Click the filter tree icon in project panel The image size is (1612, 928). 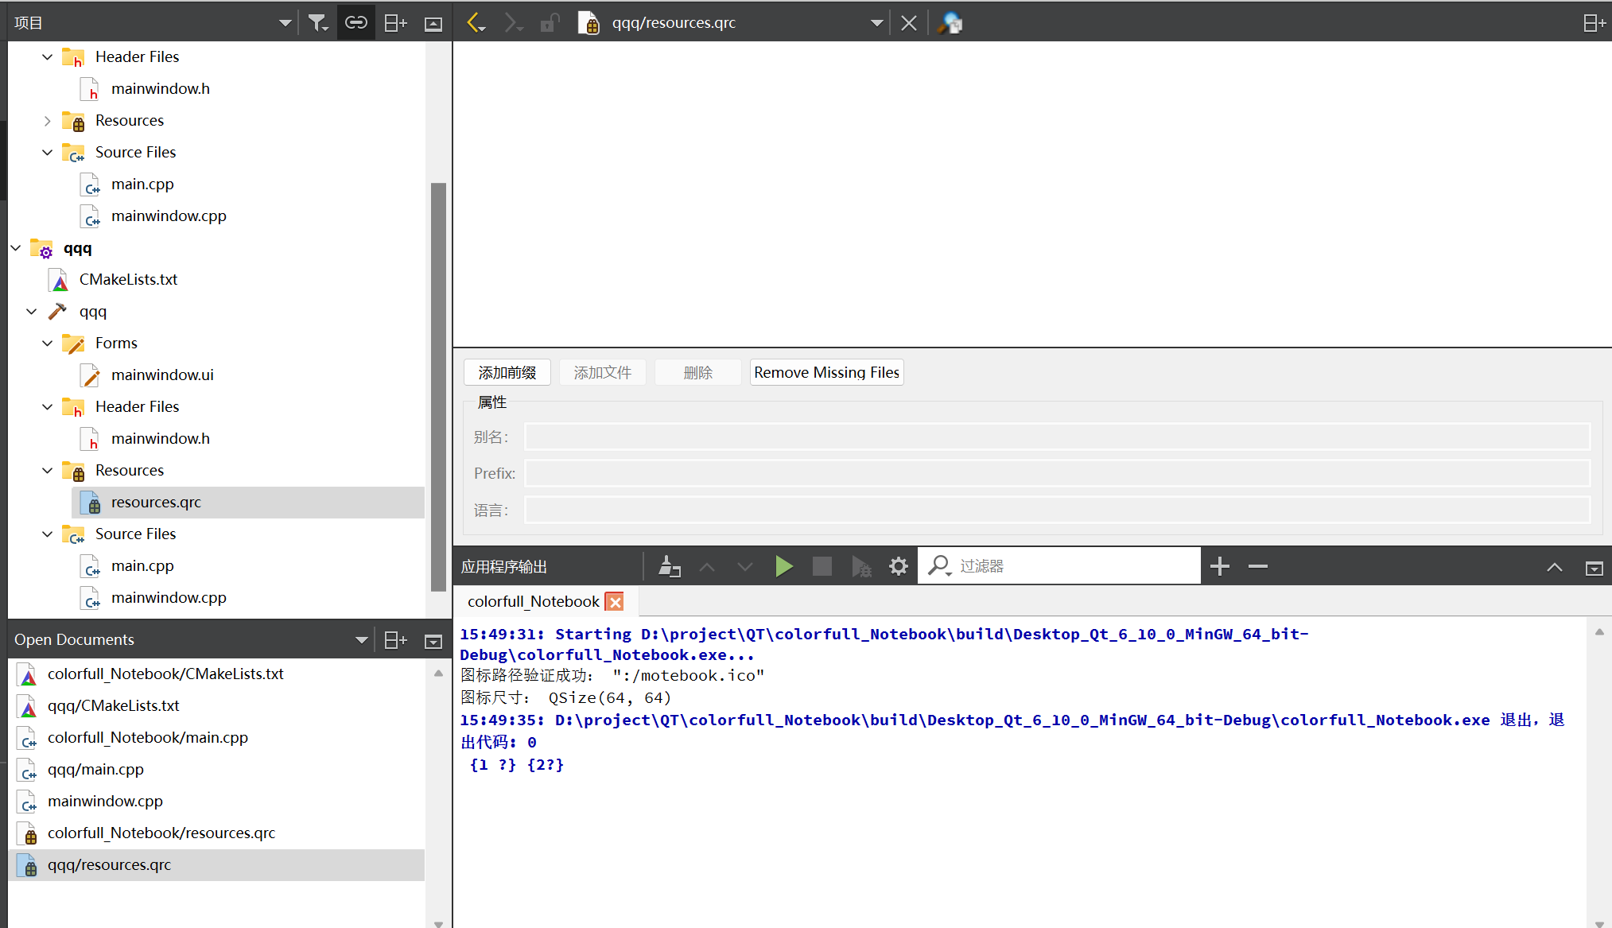[x=317, y=23]
